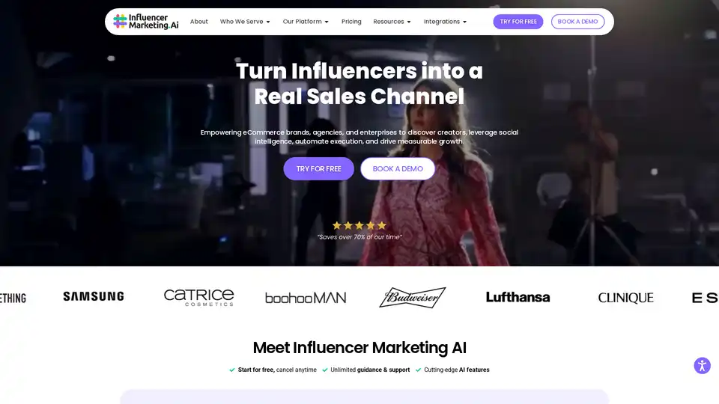
Task: Click the hero Book A Demo button
Action: pyautogui.click(x=398, y=168)
